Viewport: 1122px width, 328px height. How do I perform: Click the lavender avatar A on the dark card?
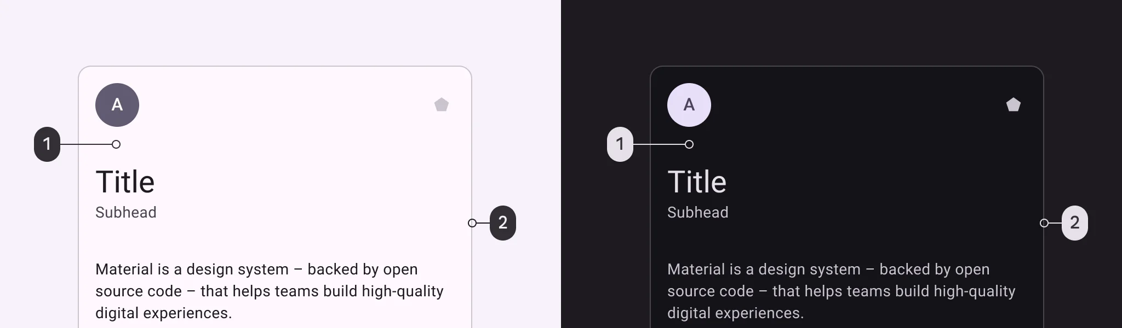pyautogui.click(x=689, y=105)
